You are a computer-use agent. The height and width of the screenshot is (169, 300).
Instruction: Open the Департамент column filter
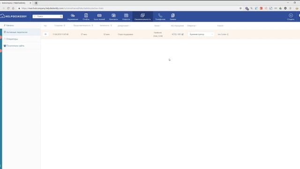pyautogui.click(x=124, y=26)
